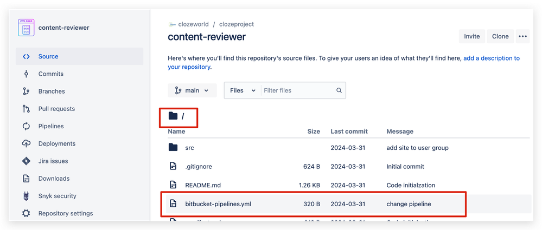Click the 'change pipeline' commit message
Screen dimensions: 542x230
click(409, 204)
